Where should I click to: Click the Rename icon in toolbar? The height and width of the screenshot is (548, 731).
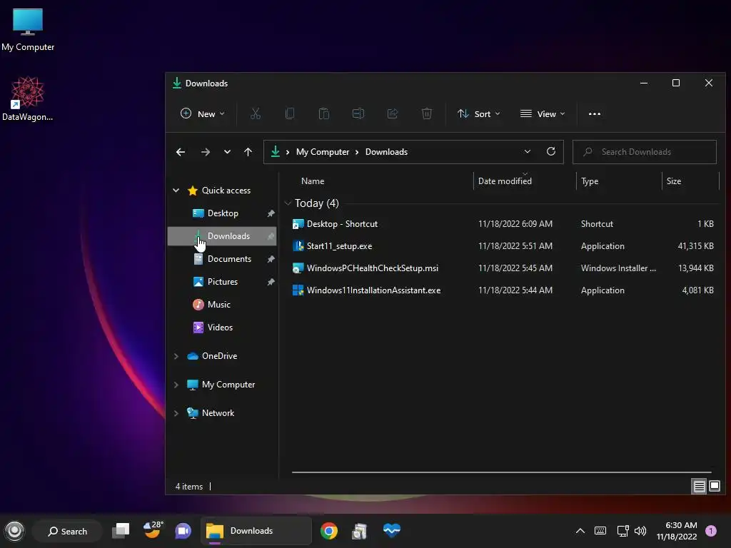(358, 113)
